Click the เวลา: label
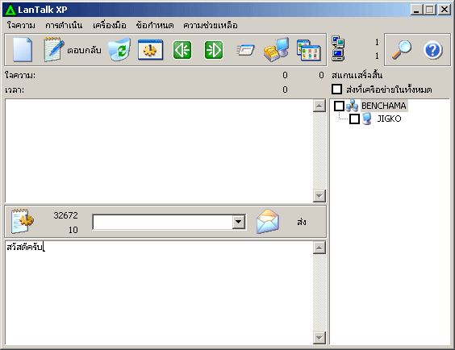Viewport: 455px width, 350px height. (15, 90)
